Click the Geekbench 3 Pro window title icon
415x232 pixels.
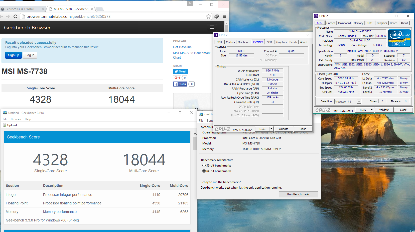tap(5, 113)
